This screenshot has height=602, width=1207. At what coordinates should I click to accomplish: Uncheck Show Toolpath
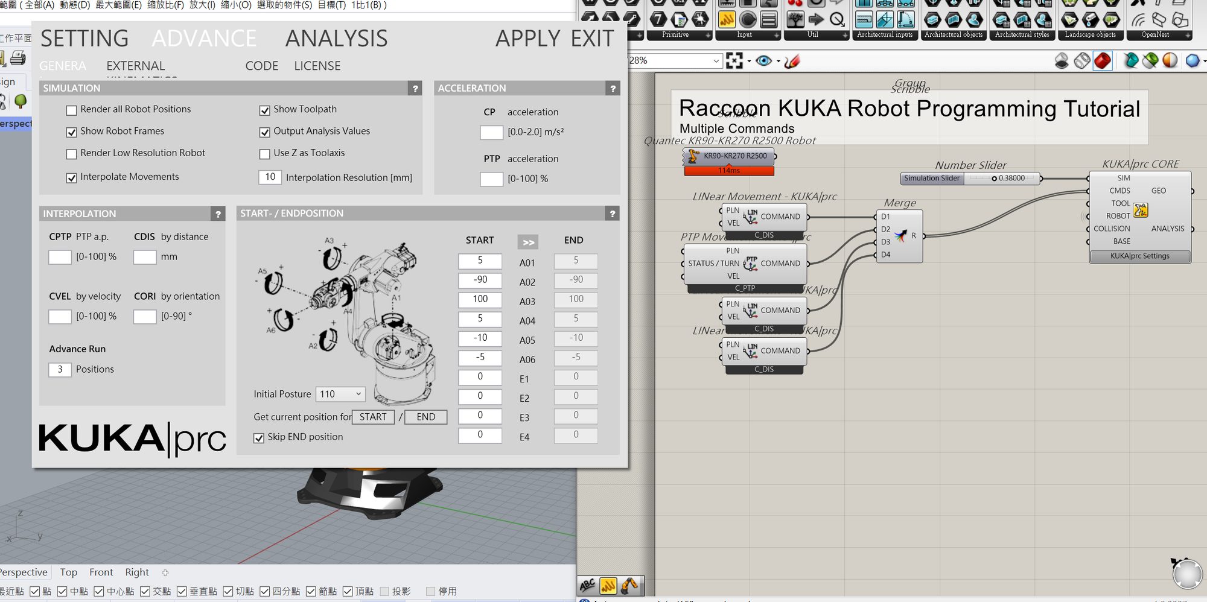coord(264,110)
